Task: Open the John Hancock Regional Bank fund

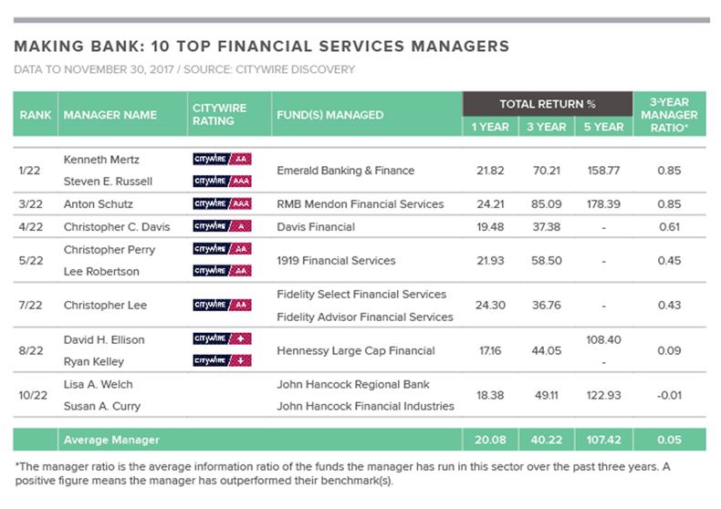Action: [x=352, y=384]
